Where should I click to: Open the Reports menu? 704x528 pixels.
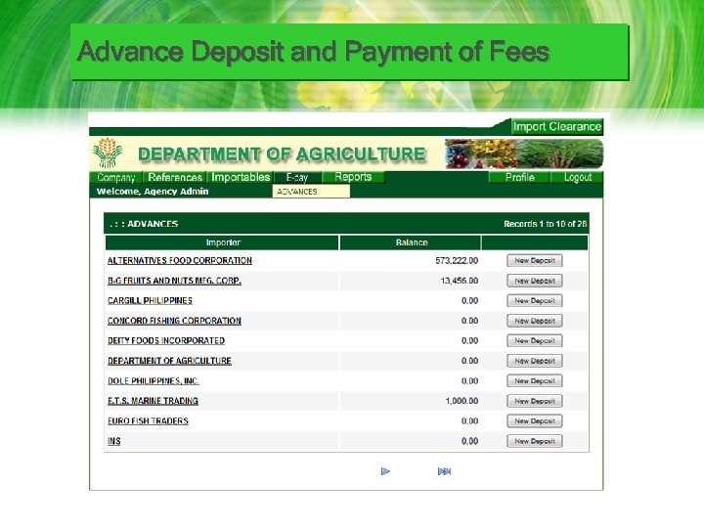(353, 177)
